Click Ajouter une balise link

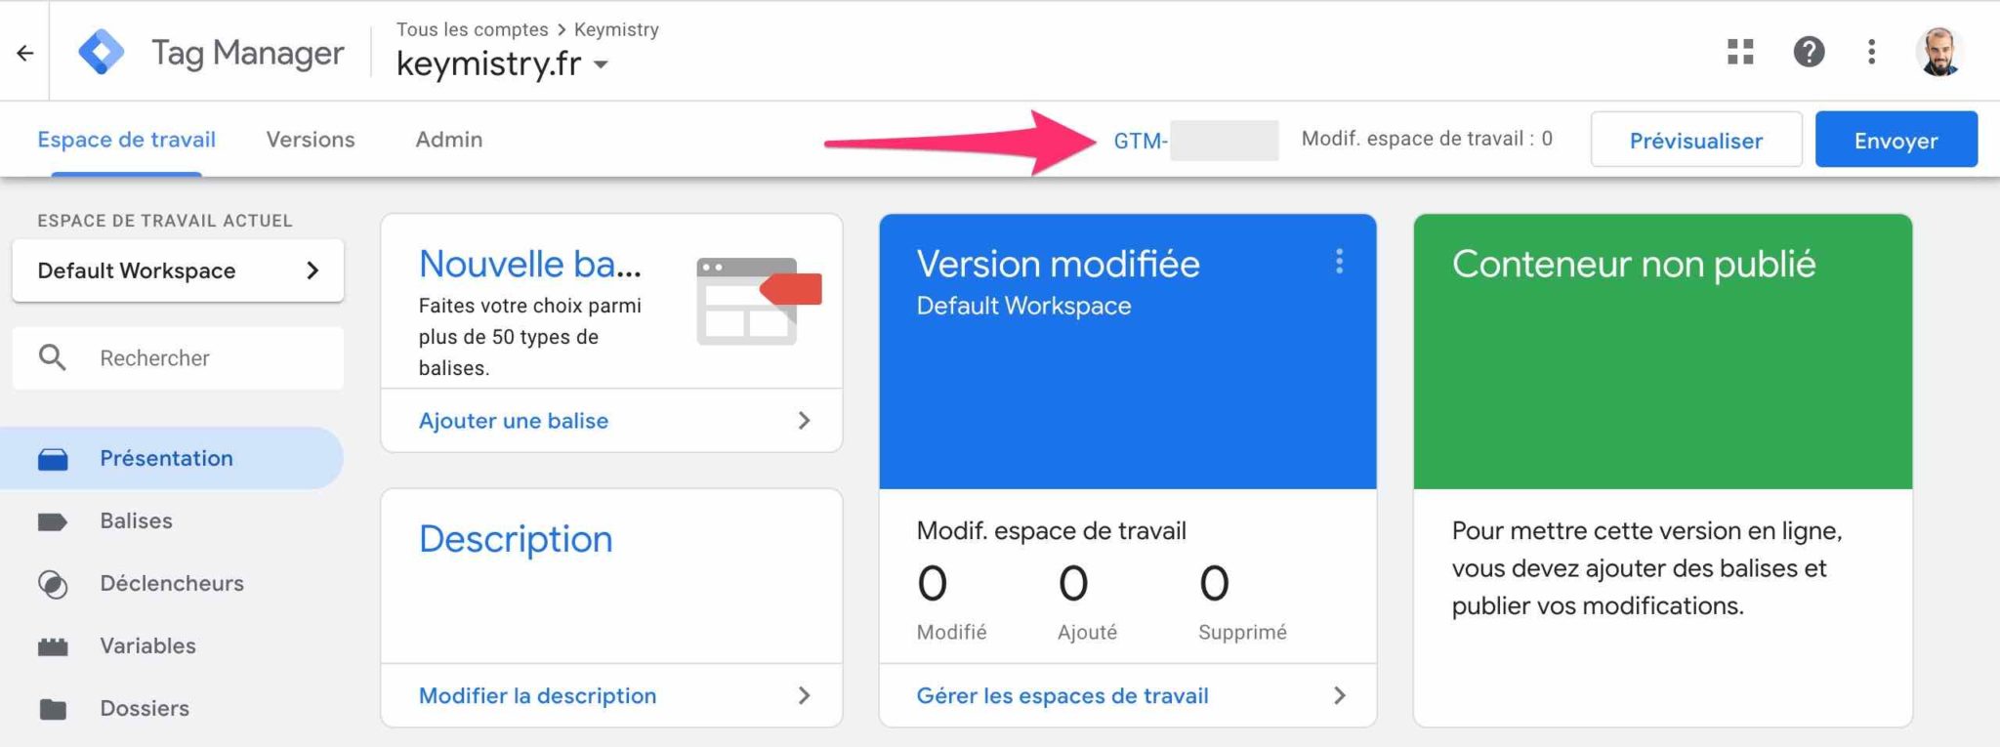tap(514, 421)
